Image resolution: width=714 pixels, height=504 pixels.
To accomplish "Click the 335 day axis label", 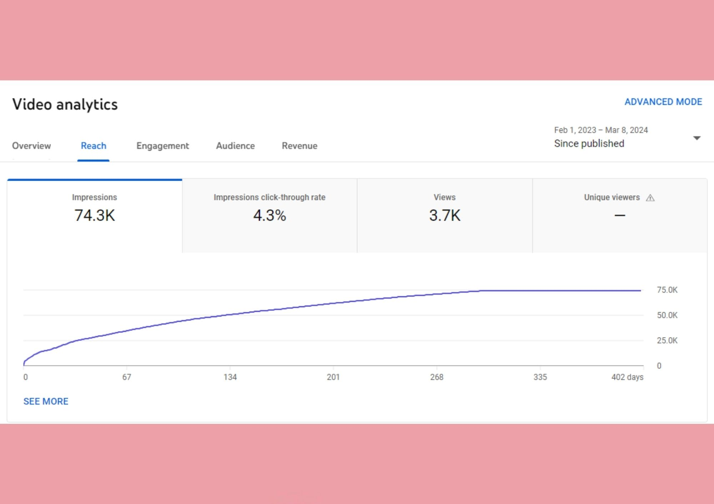I will 540,377.
